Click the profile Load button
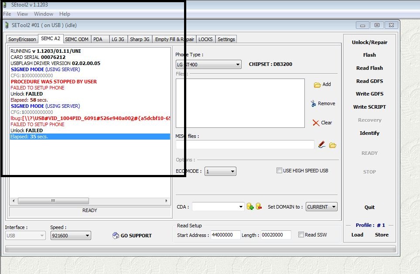Screen dimensions: 420x274 357,235
